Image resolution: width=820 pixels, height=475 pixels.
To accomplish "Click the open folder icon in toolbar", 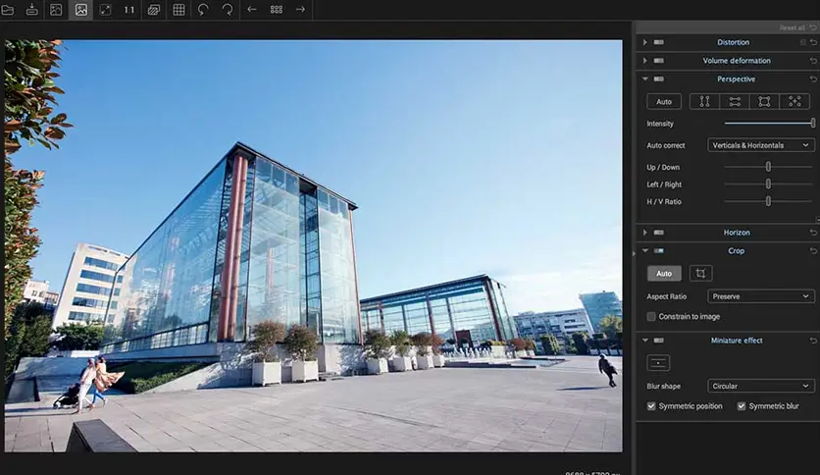I will 8,10.
